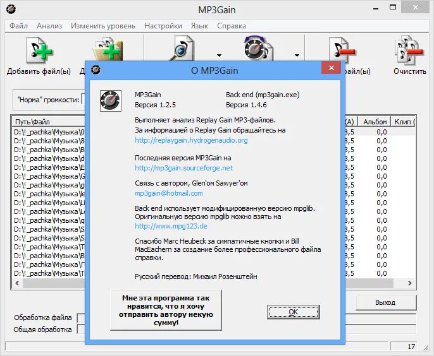The image size is (434, 356).
Task: Click the status bar count '17'
Action: pos(411,347)
